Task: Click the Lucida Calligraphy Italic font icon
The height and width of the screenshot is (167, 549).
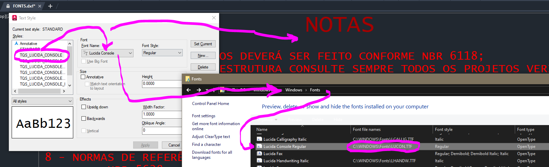Action: (259, 139)
